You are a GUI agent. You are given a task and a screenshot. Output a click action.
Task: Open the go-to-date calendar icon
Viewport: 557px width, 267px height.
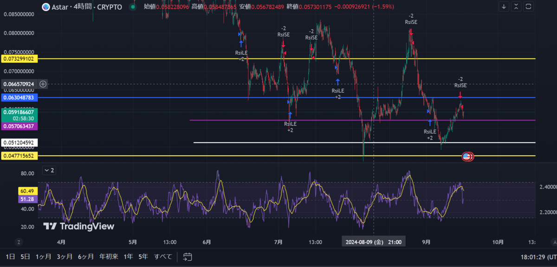click(x=188, y=256)
